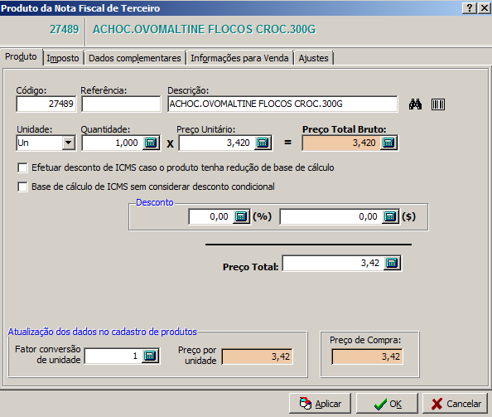The width and height of the screenshot is (492, 417).
Task: Click the Aplicar button
Action: [320, 403]
